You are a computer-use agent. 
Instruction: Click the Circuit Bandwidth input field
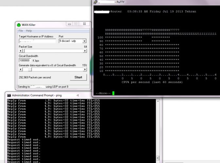(25, 60)
